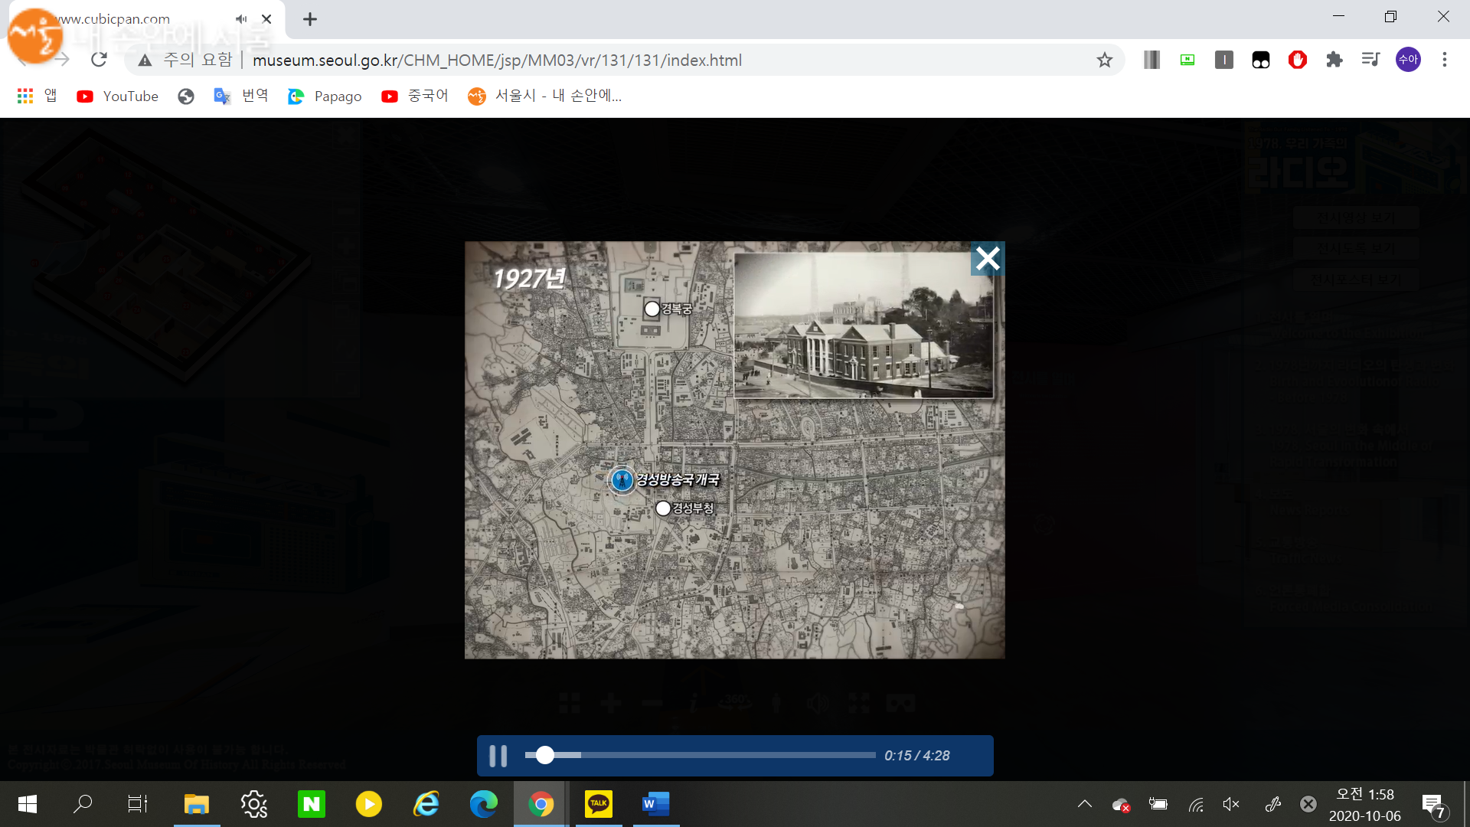Show hidden system tray icons
This screenshot has height=827, width=1470.
pos(1084,804)
